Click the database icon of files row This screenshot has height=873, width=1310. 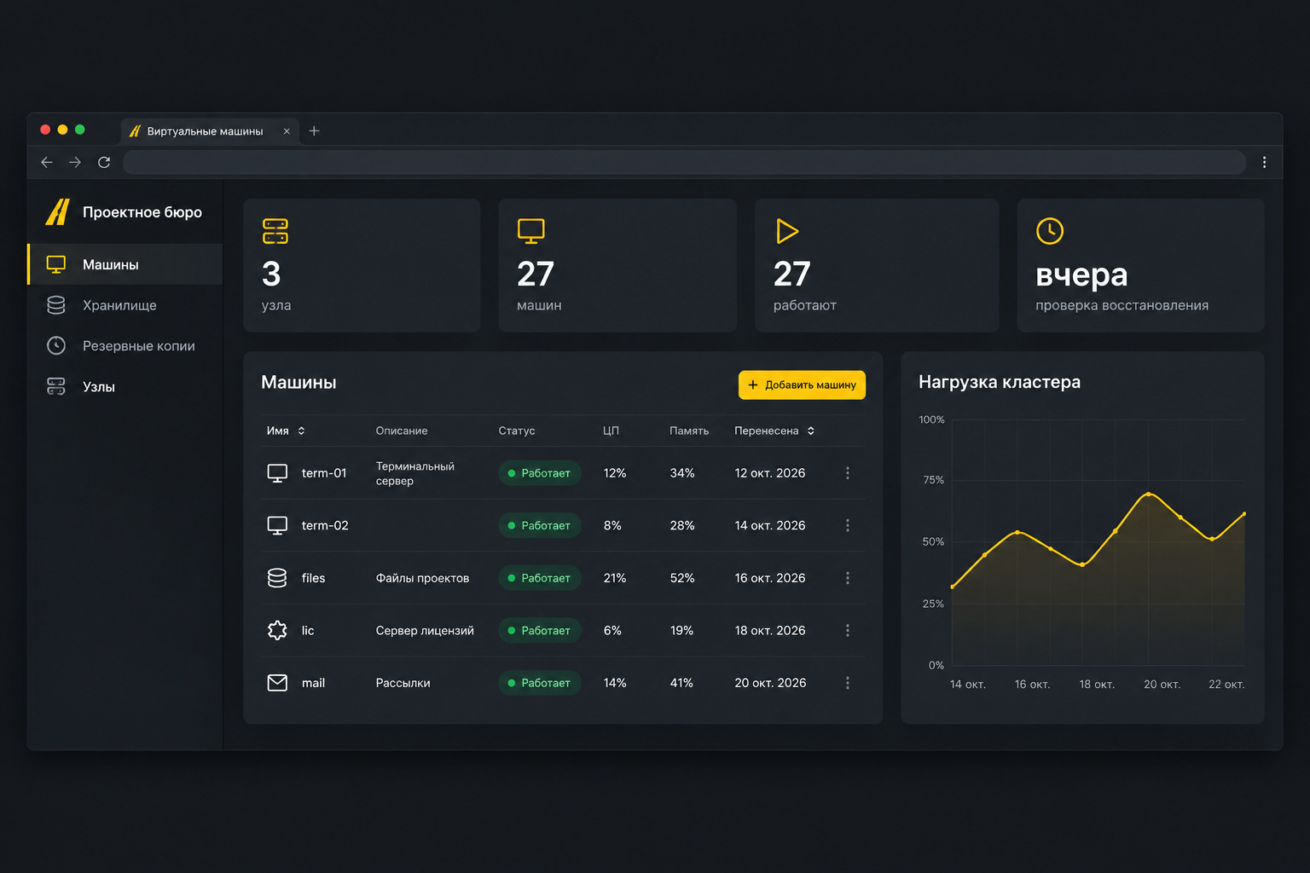point(277,578)
